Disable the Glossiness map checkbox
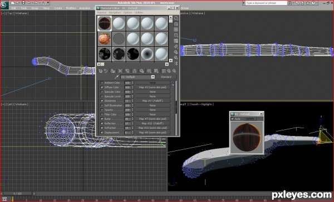This screenshot has height=202, width=334. pos(102,101)
